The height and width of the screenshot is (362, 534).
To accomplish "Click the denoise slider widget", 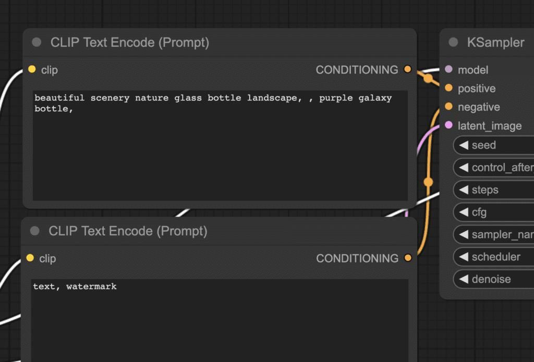I will 495,279.
